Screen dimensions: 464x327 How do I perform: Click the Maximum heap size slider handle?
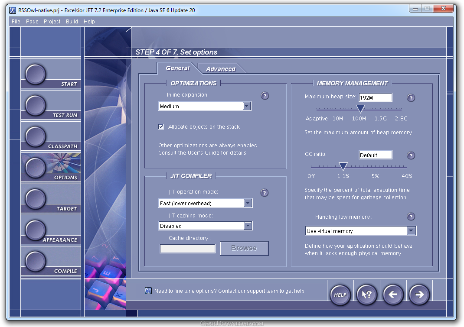click(360, 109)
